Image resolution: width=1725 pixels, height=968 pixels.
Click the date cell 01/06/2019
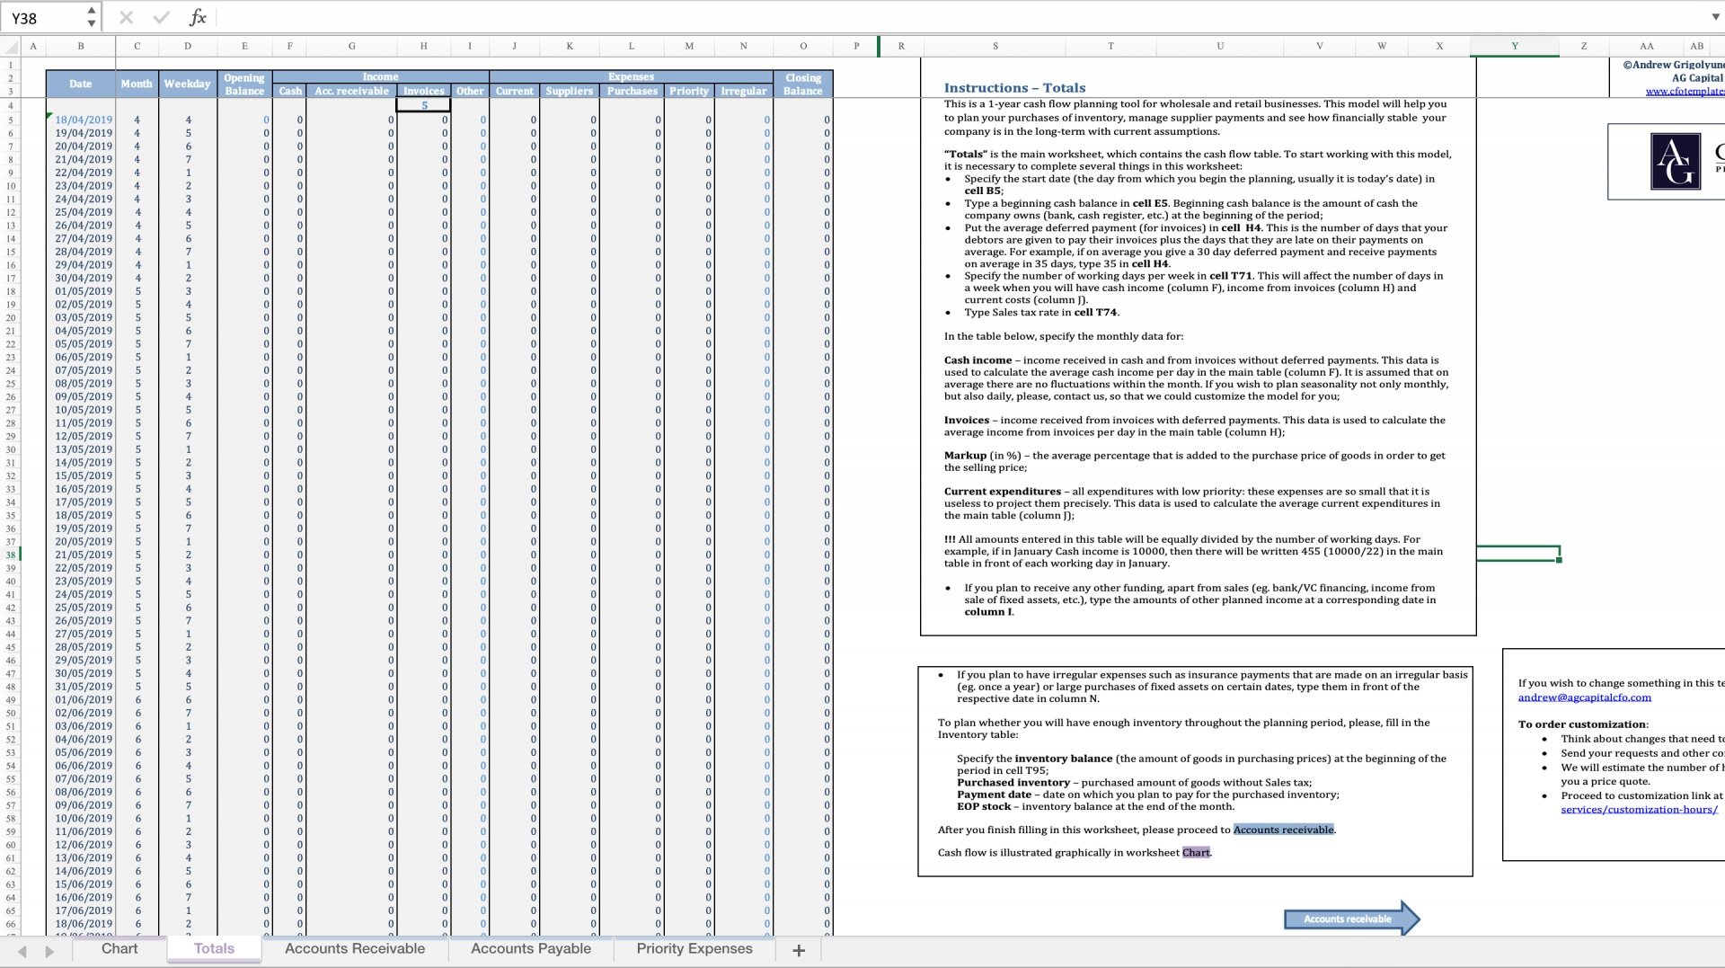pos(83,700)
